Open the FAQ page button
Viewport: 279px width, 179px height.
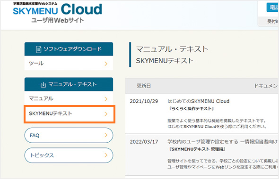click(x=69, y=135)
